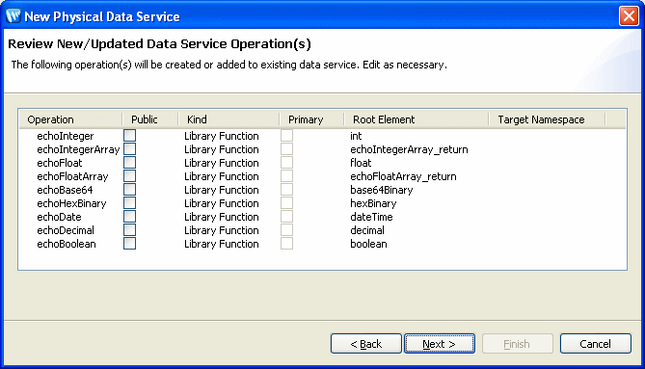Check the Public box for echoInteger
This screenshot has height=369, width=645.
point(129,136)
